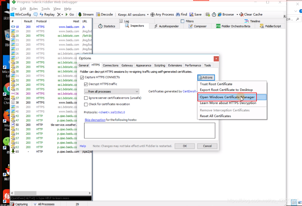The height and width of the screenshot is (206, 302).
Task: Switch to Gateway options tab
Action: (x=127, y=65)
